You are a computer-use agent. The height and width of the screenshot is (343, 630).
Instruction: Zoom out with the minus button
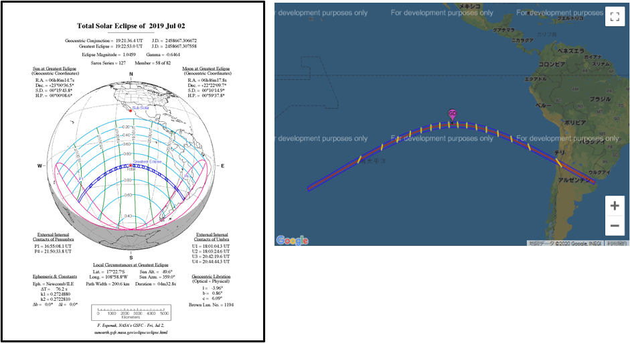(615, 225)
